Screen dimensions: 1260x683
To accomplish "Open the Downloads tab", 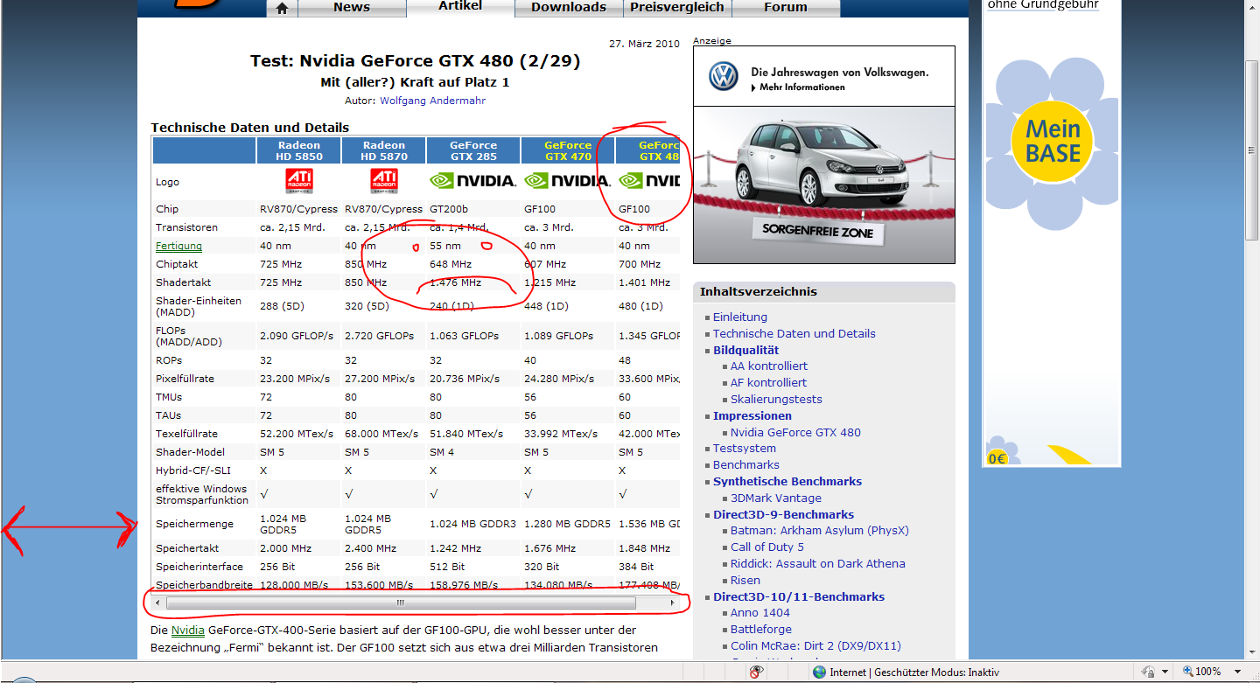I will [x=569, y=7].
